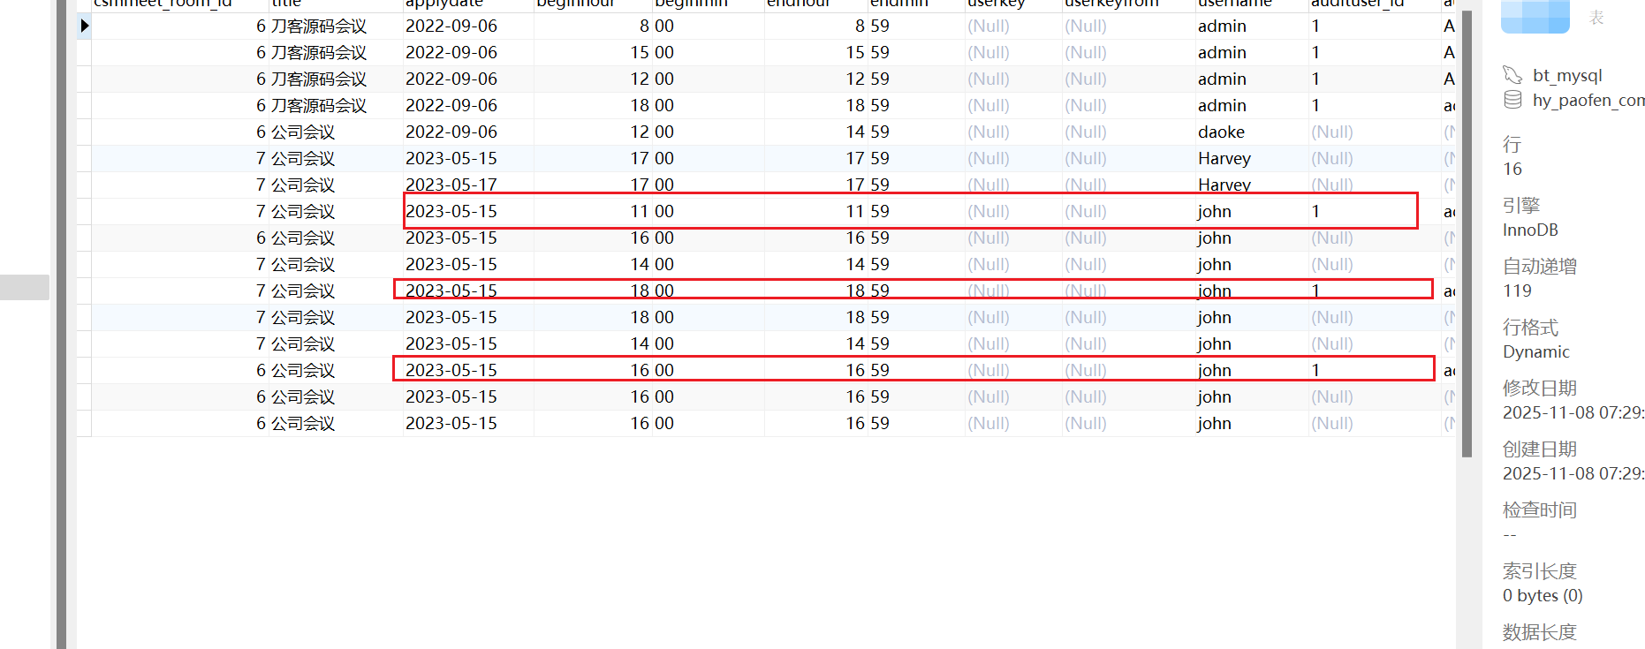This screenshot has height=649, width=1645.
Task: Click the bt_mysql connection icon
Action: [x=1512, y=75]
